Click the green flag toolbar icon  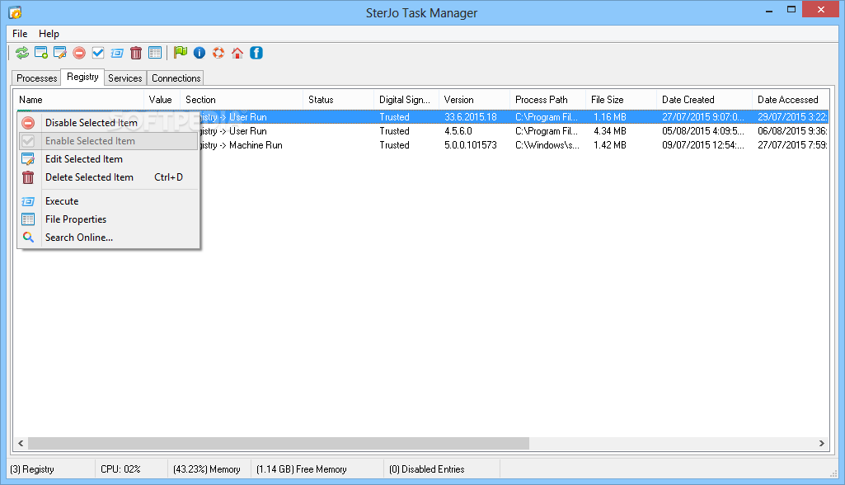coord(181,52)
